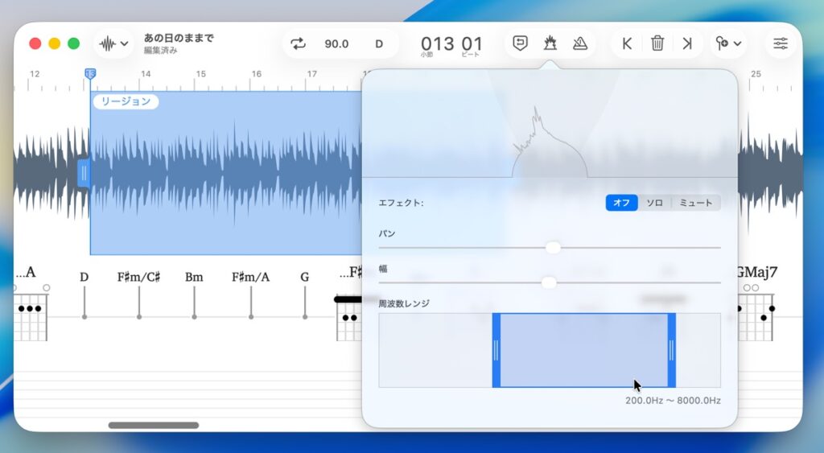The height and width of the screenshot is (453, 824).
Task: Toggle the metronome icon
Action: tap(579, 43)
